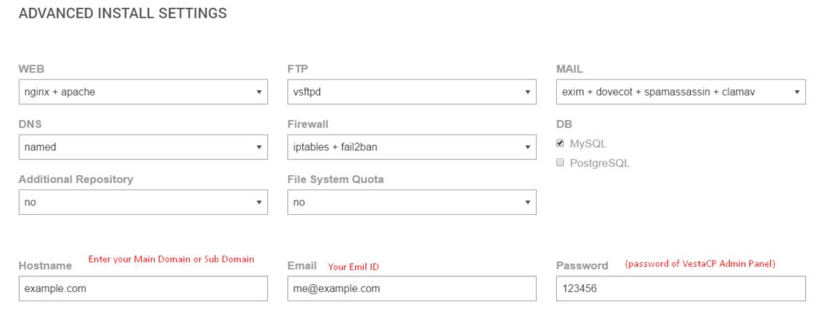Open the File System Quota dropdown
The width and height of the screenshot is (817, 320).
[411, 202]
